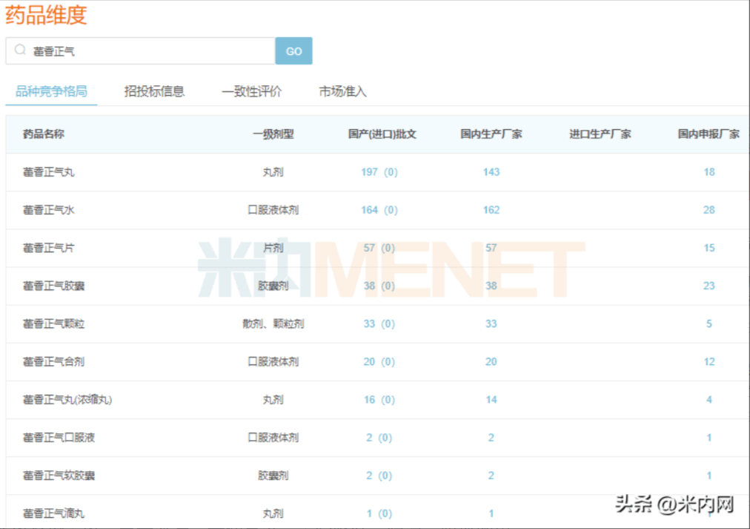Open domestic manufacturer count 162 for 藿香正气水
The image size is (750, 529).
[x=491, y=210]
